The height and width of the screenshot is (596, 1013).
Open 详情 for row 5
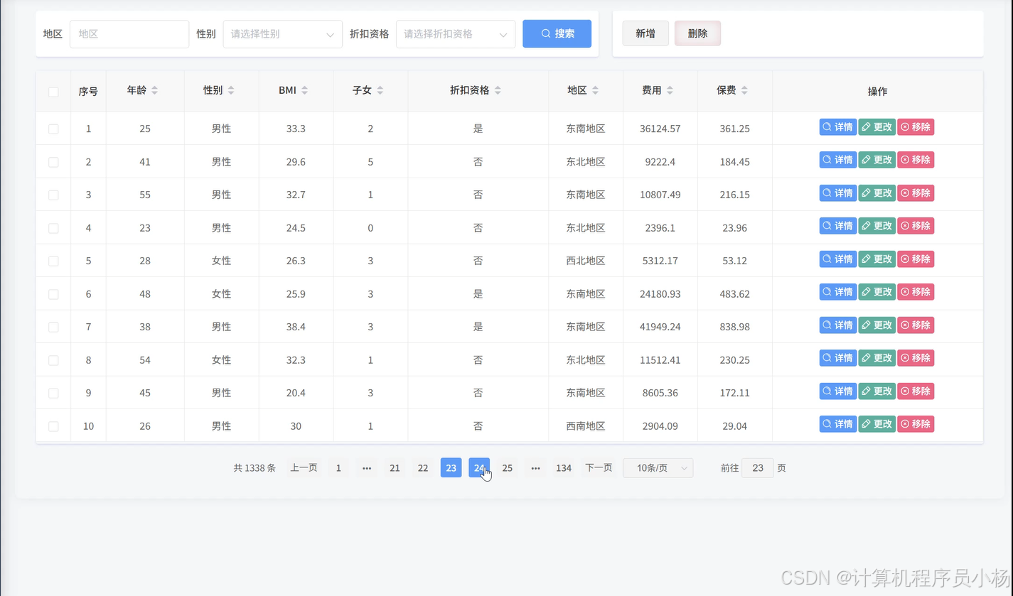pyautogui.click(x=838, y=259)
